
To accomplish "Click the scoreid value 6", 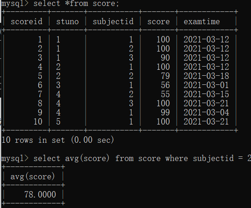I will click(40, 85).
